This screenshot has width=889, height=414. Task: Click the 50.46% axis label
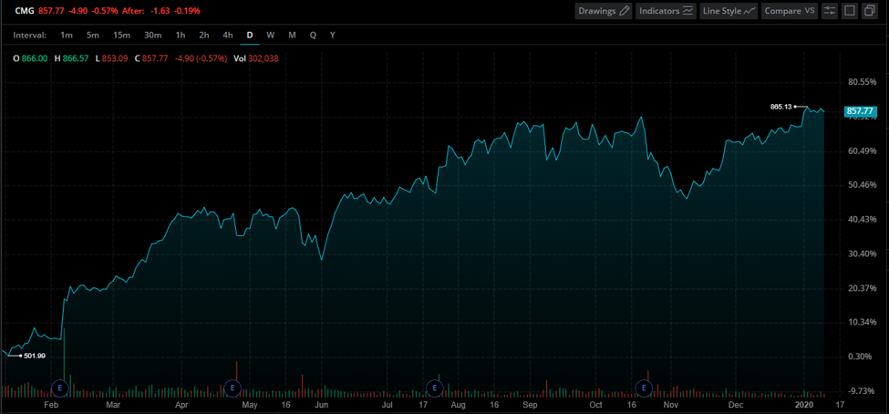click(x=862, y=185)
